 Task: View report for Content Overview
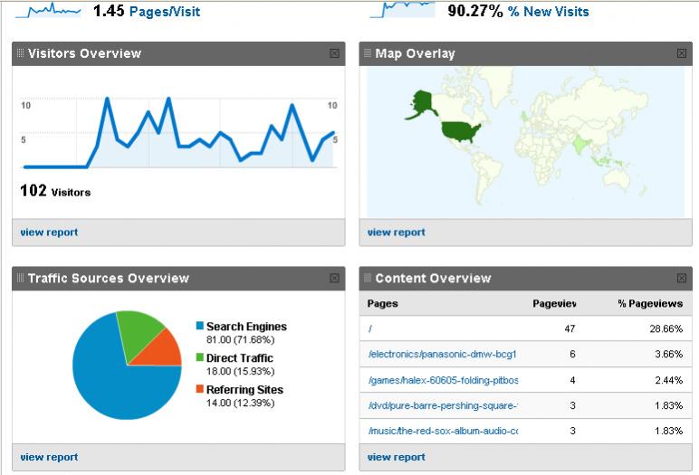click(x=397, y=457)
